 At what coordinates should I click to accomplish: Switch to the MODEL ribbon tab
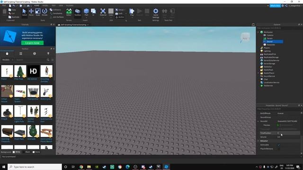(x=45, y=6)
